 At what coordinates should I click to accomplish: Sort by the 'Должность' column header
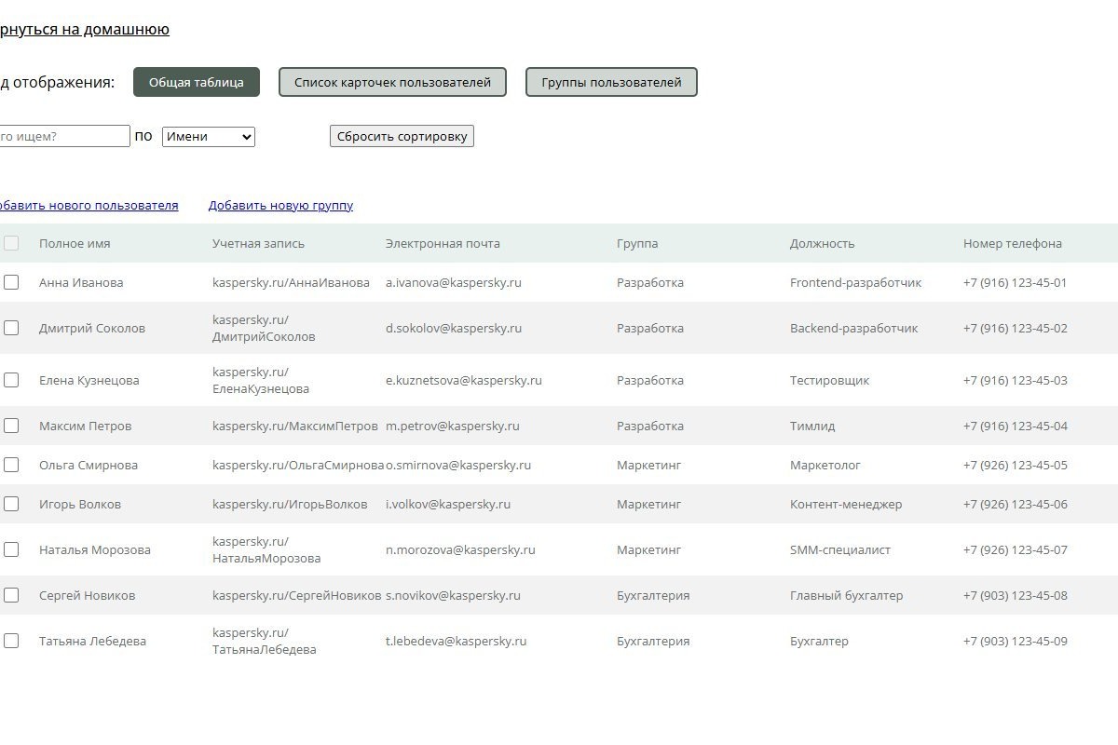coord(822,243)
